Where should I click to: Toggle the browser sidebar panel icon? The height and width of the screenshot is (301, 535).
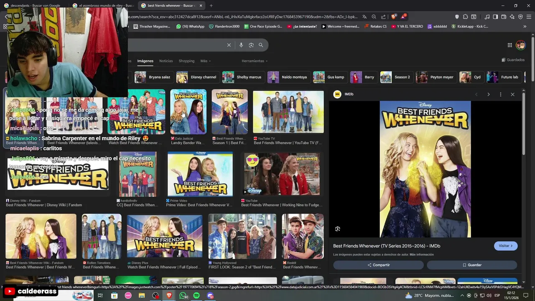tap(495, 17)
